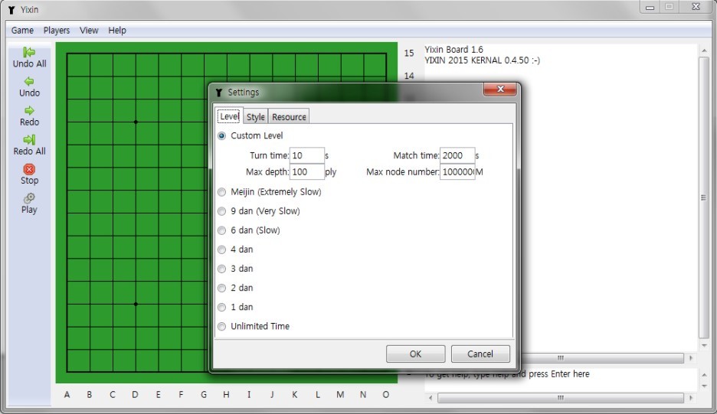Viewport: 717px width, 414px height.
Task: Click the Turn time input field
Action: coord(307,155)
